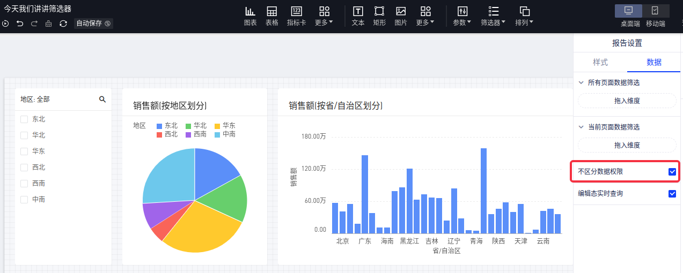Switch to 移动端 mobile view

(655, 16)
